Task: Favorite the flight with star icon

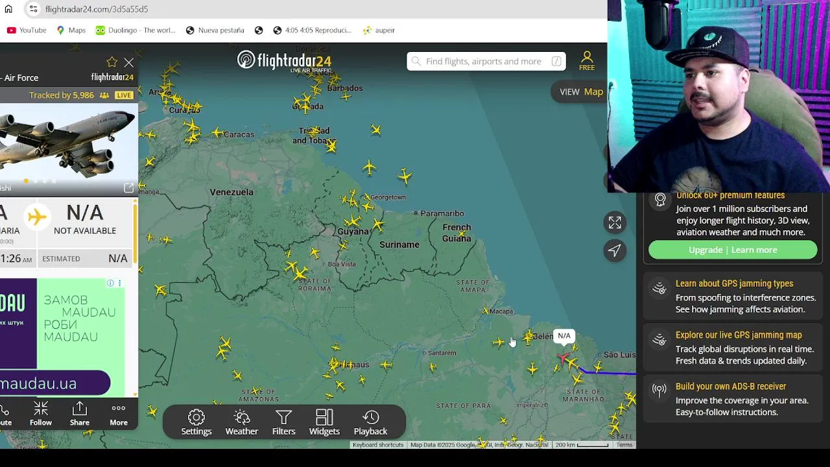Action: [x=112, y=62]
